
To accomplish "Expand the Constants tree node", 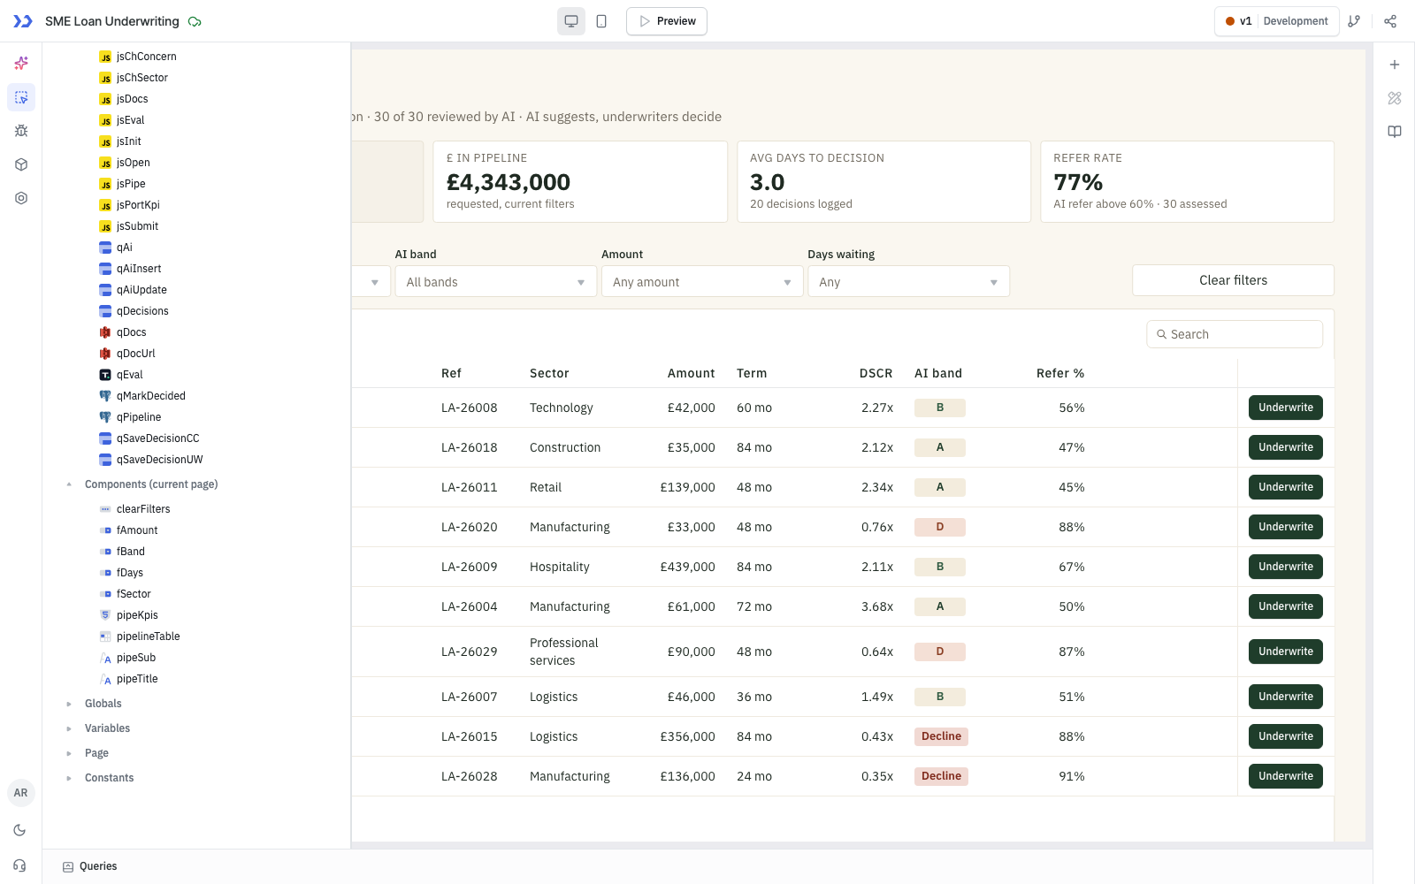I will 69,778.
